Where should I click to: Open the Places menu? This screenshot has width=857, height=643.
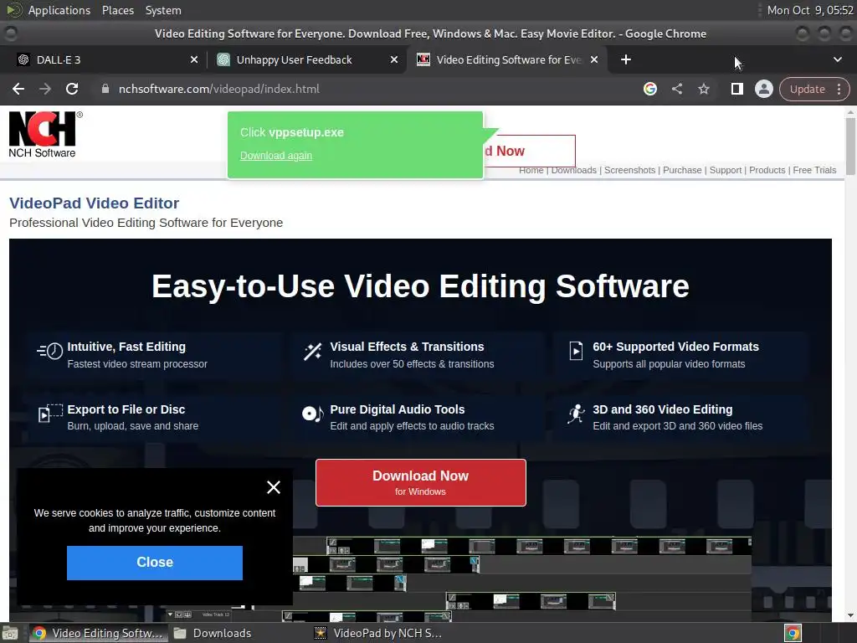click(117, 10)
